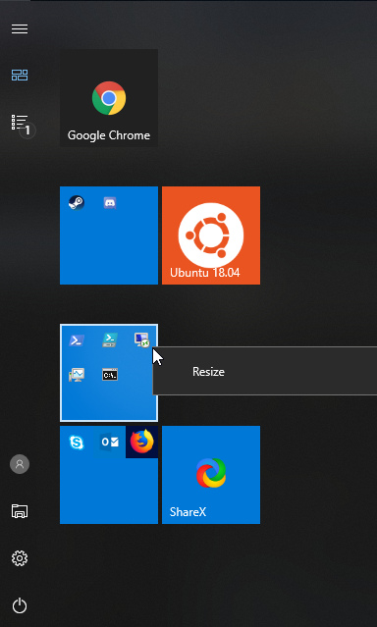Launch the Google Chrome tile

109,98
